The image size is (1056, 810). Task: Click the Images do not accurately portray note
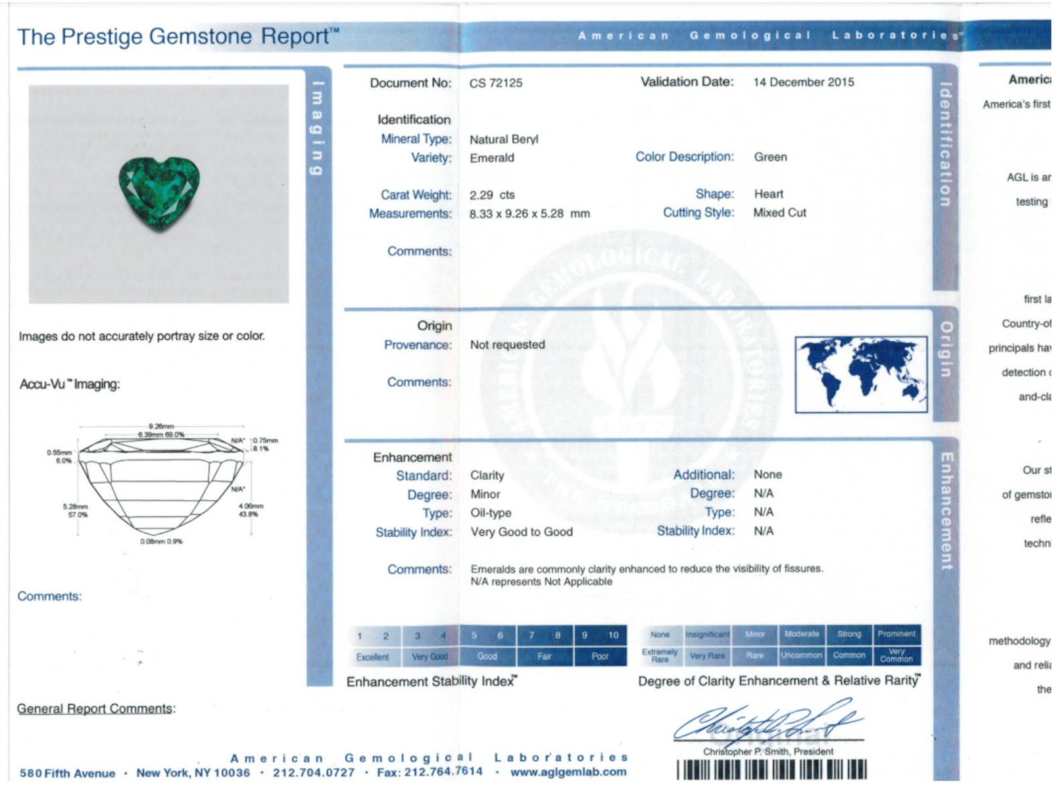point(142,336)
